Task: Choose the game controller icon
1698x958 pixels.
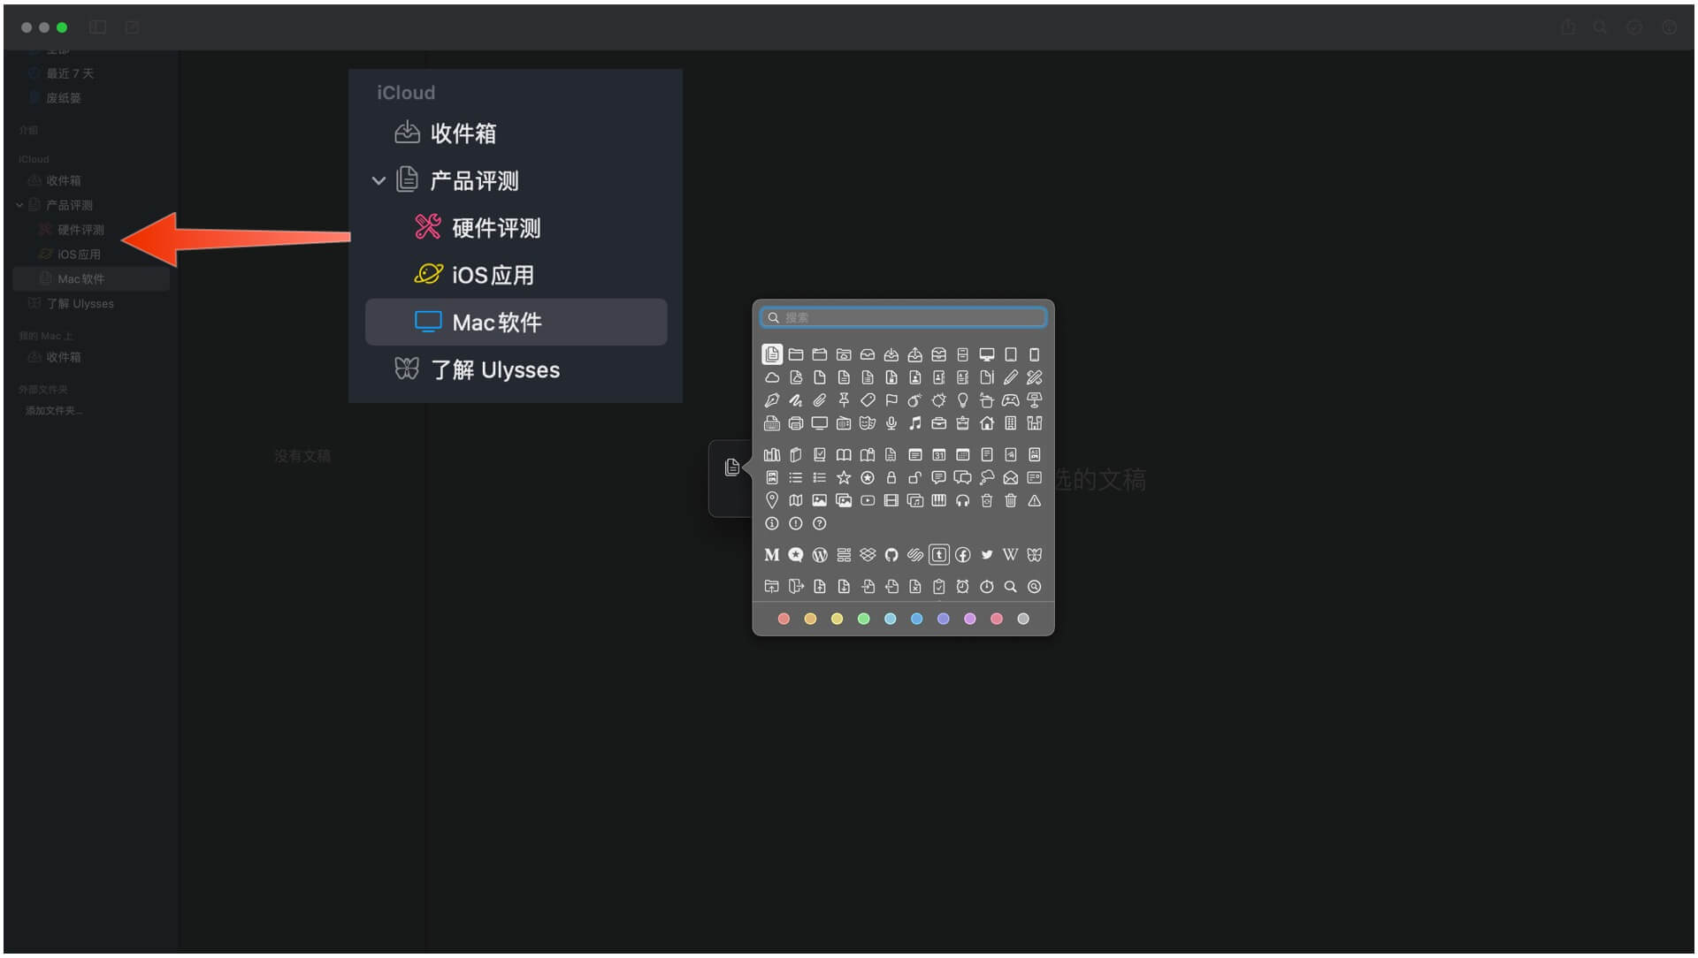Action: (x=1010, y=400)
